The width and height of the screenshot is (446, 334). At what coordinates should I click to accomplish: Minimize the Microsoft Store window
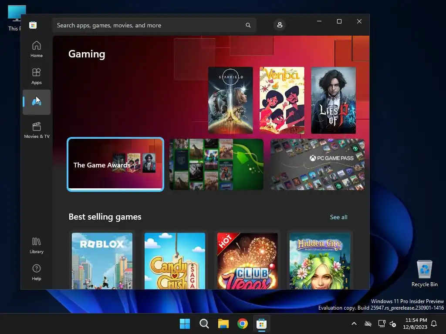(319, 21)
